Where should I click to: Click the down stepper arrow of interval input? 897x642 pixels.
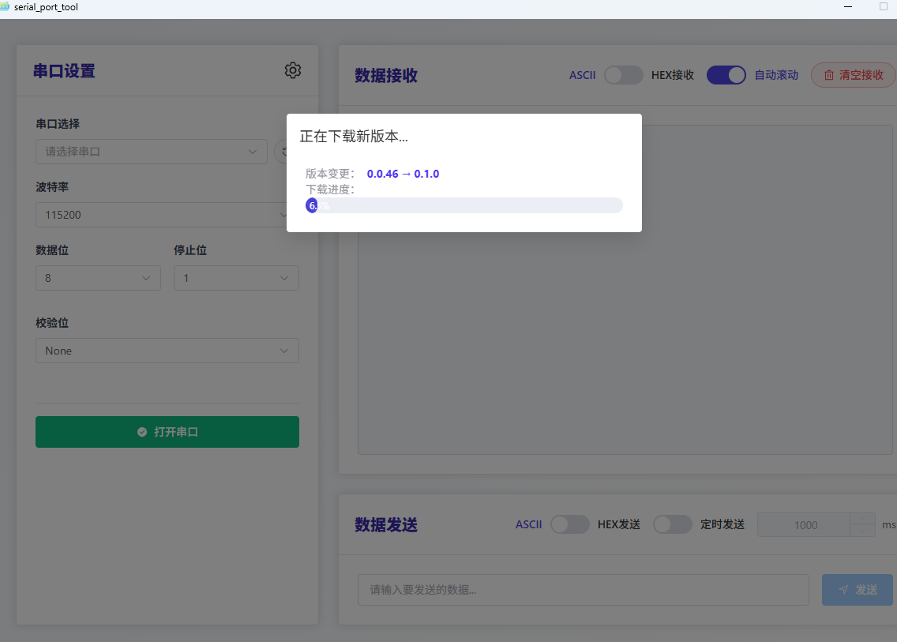click(x=862, y=531)
